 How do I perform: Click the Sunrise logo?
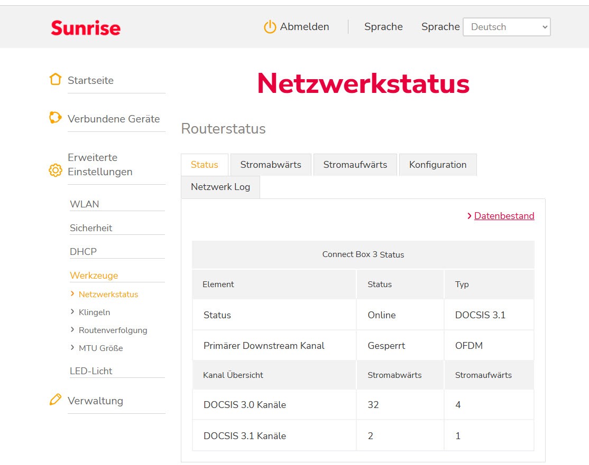coord(86,27)
